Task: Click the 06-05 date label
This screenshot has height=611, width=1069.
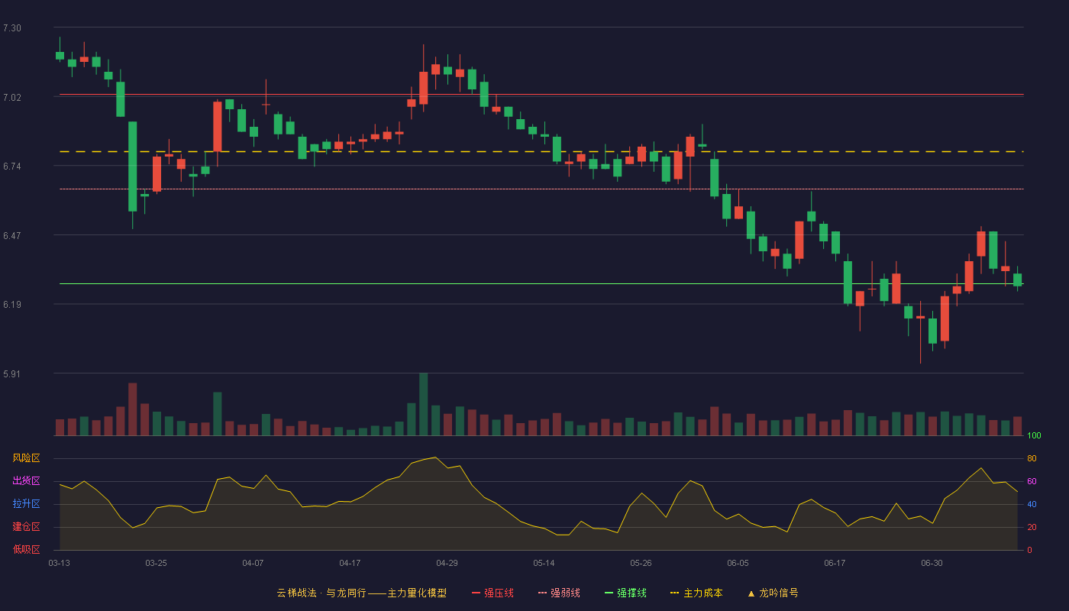Action: (x=738, y=563)
